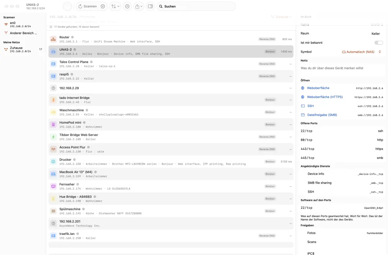
Task: Open the Zuhause dropdown above the device list
Action: (x=281, y=17)
